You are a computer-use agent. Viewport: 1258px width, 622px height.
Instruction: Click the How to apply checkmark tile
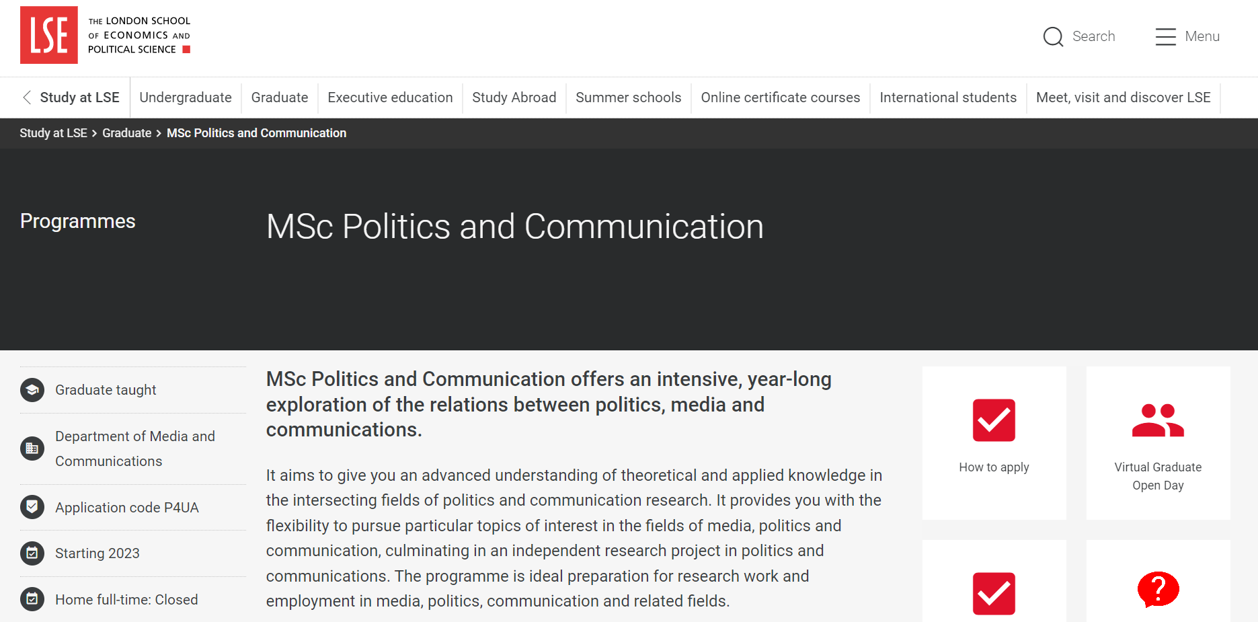[x=994, y=443]
